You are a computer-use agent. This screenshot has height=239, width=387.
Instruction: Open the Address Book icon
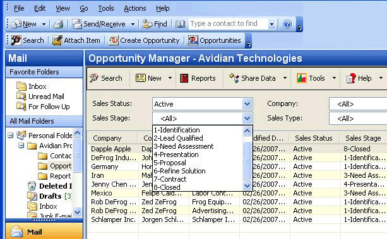click(180, 24)
